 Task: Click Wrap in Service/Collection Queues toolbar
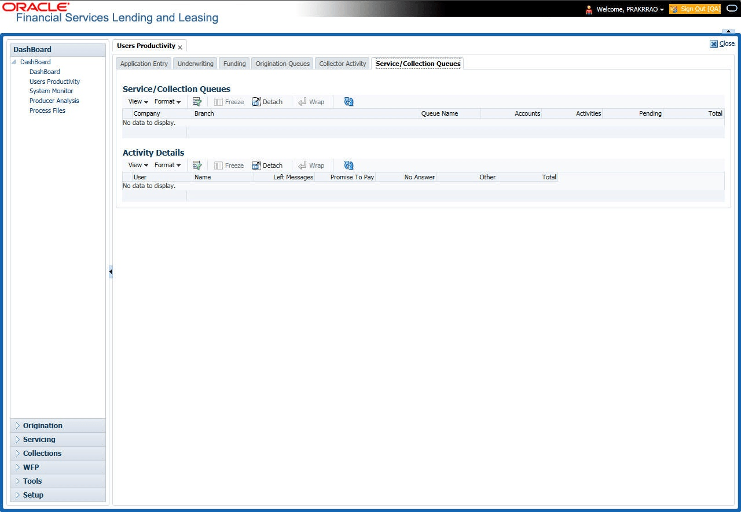click(311, 102)
